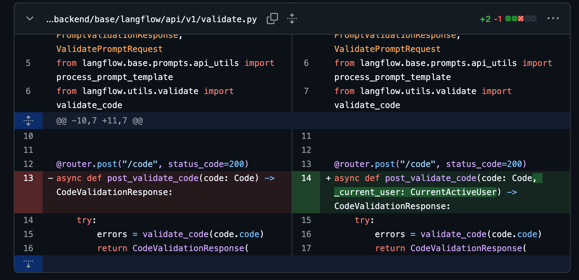Click left line number 5 for api_utils import
The image size is (579, 280).
(28, 63)
